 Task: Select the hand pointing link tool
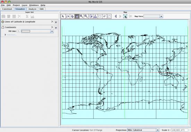pos(72,16)
